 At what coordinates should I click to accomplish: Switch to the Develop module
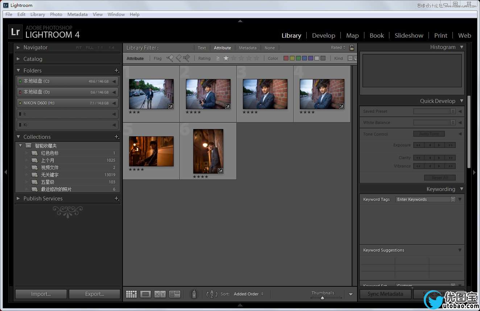pyautogui.click(x=323, y=36)
